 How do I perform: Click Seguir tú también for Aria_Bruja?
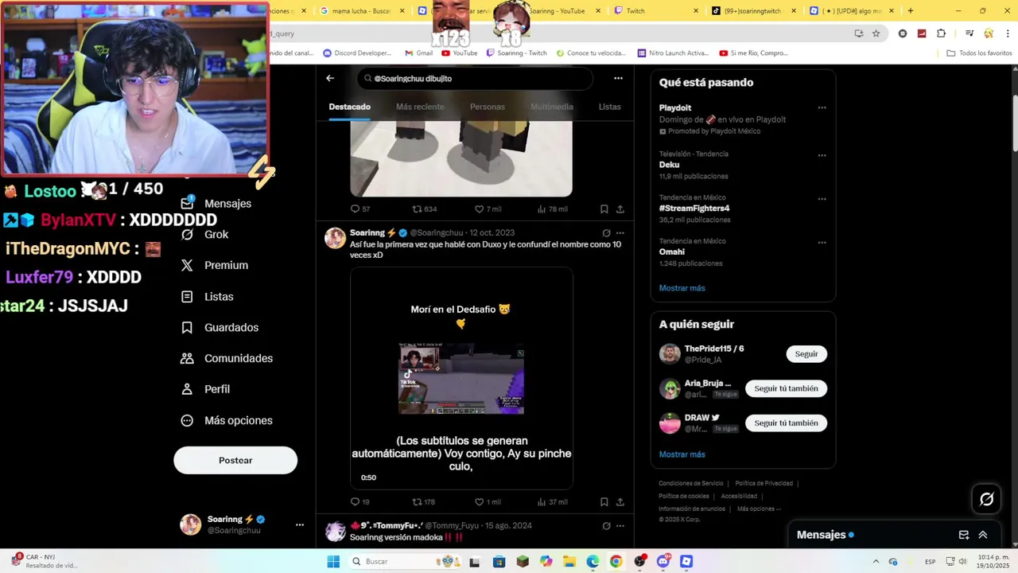pos(786,388)
